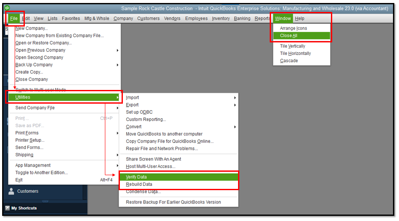The height and width of the screenshot is (221, 399).
Task: Expand Send Company File submenu arrow
Action: click(117, 108)
